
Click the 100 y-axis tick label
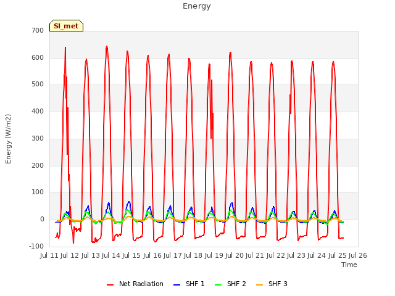coord(38,192)
